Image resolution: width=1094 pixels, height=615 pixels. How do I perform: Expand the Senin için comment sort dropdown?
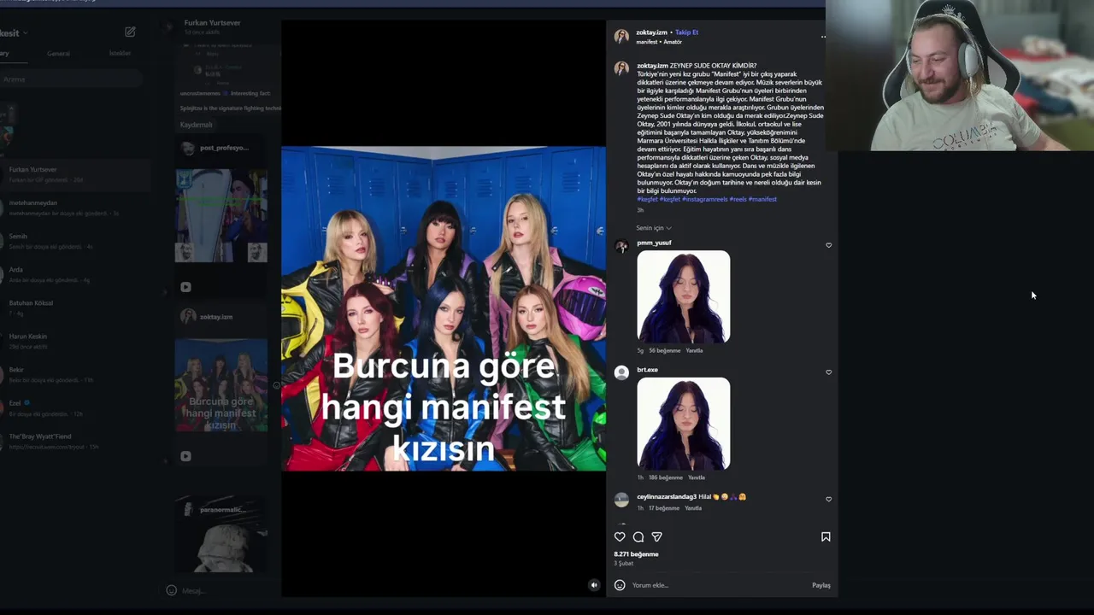coord(654,228)
